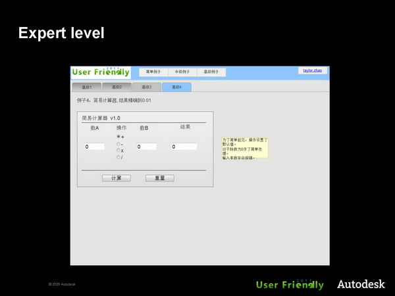Open the 中级例子 menu item
The image size is (395, 296).
181,72
